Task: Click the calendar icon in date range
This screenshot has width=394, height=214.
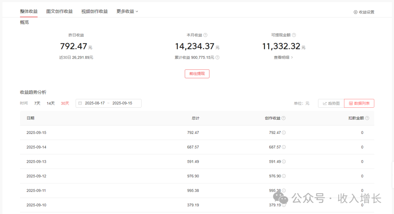Action: pyautogui.click(x=80, y=103)
